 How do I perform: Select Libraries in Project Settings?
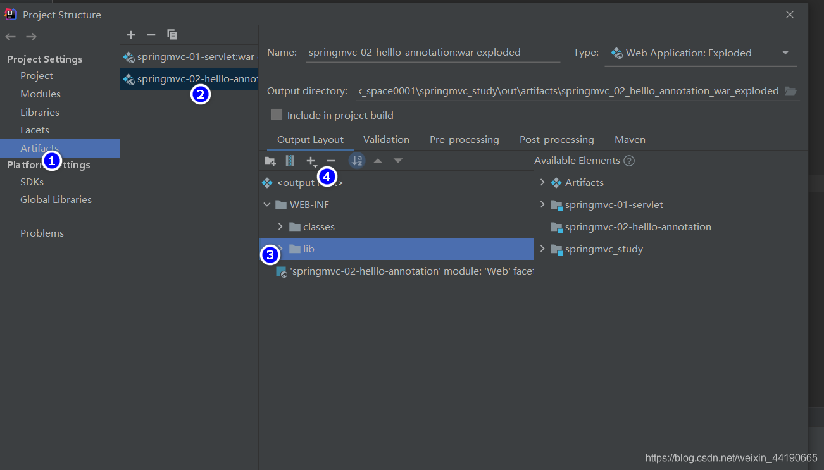tap(40, 113)
